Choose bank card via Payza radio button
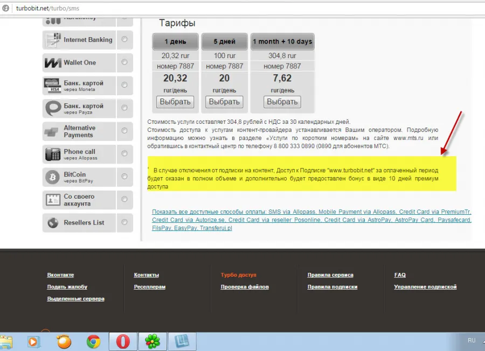485x351 pixels. 124,108
